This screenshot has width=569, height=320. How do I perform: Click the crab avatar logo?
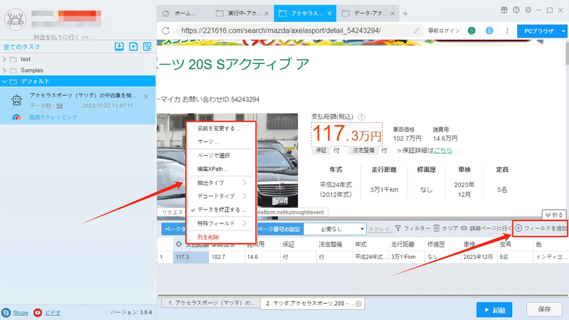click(x=15, y=19)
